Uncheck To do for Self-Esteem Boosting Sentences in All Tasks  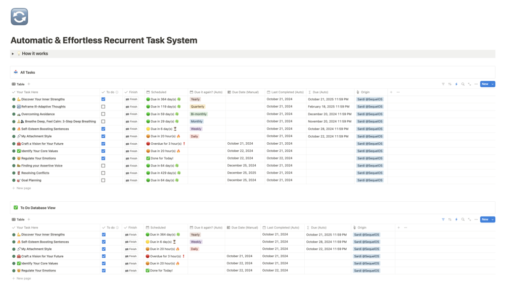coord(103,129)
